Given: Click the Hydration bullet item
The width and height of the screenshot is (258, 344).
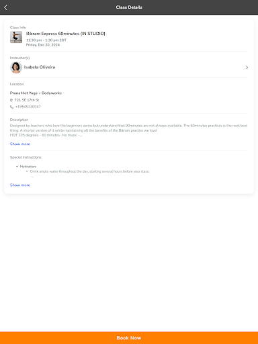Looking at the screenshot, I should 28,167.
